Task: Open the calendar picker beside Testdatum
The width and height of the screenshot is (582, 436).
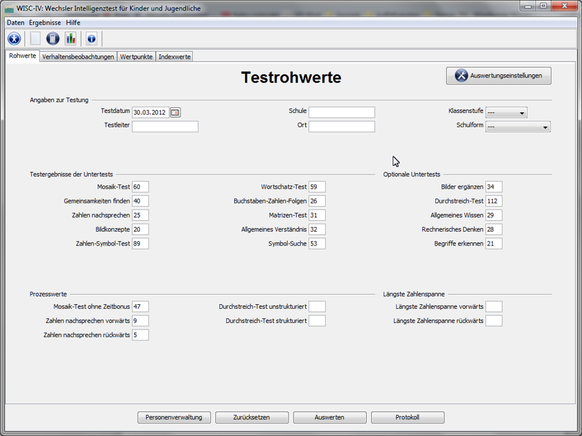Action: point(175,112)
